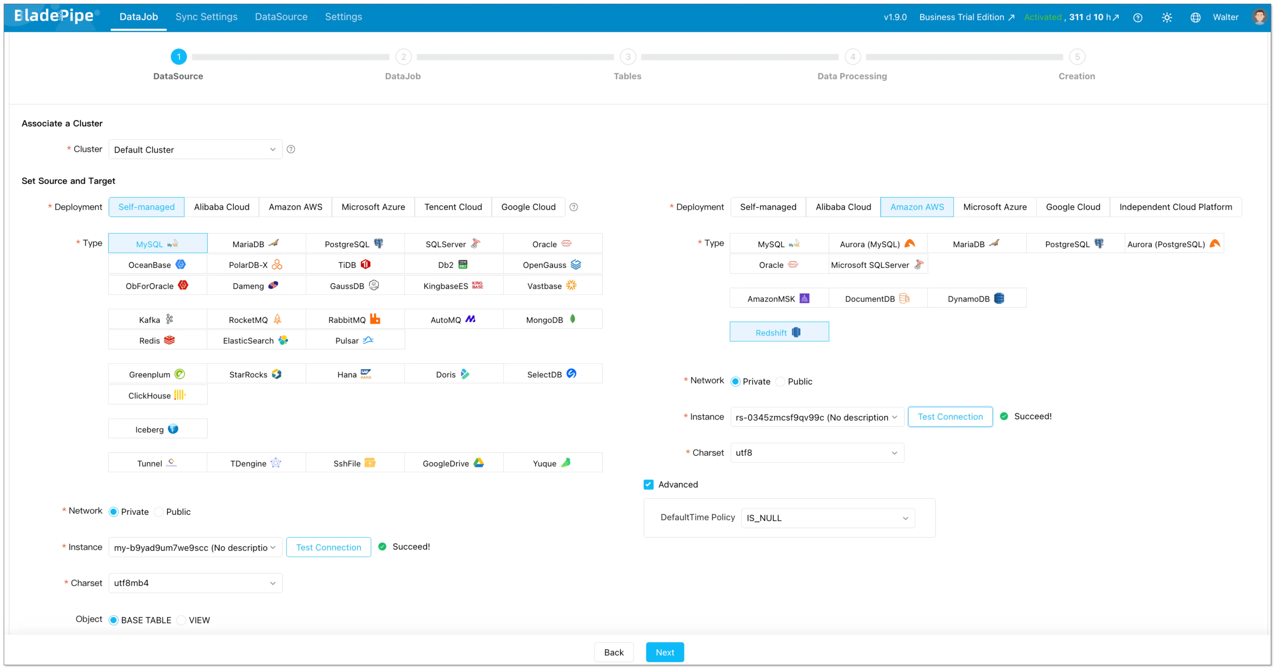
Task: Pick TiDB as source type
Action: click(354, 264)
